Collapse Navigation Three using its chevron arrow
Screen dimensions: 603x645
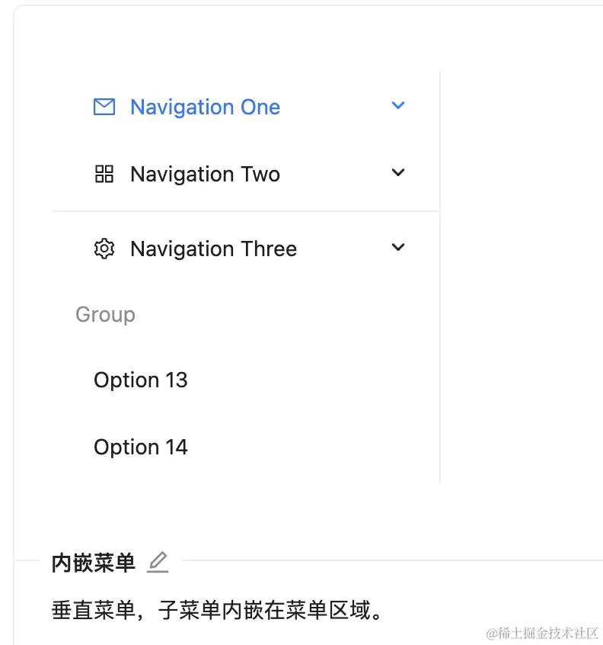[x=398, y=247]
